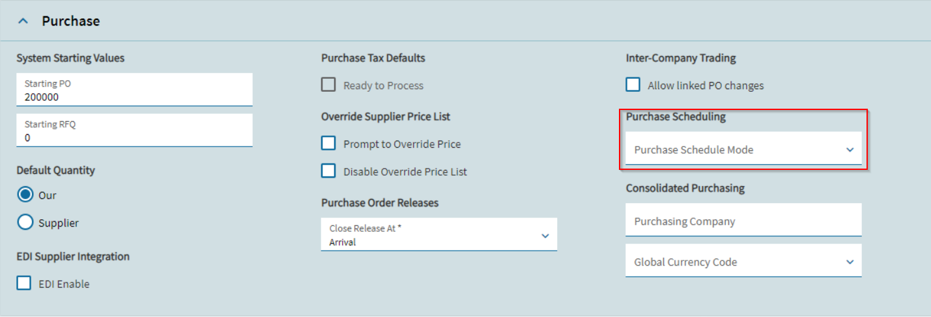Click the Close Release At dropdown arrow
This screenshot has width=931, height=317.
point(545,236)
